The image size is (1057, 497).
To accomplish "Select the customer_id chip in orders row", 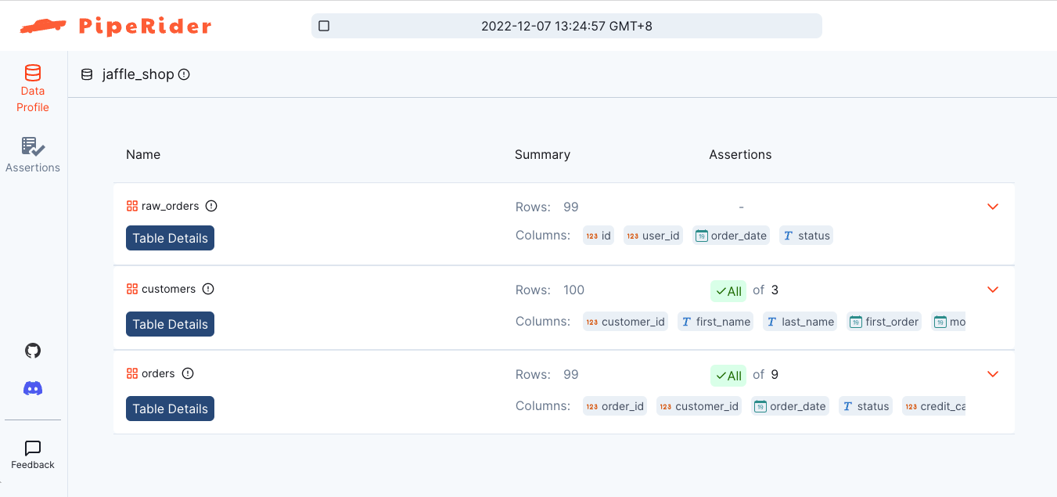I will [699, 406].
